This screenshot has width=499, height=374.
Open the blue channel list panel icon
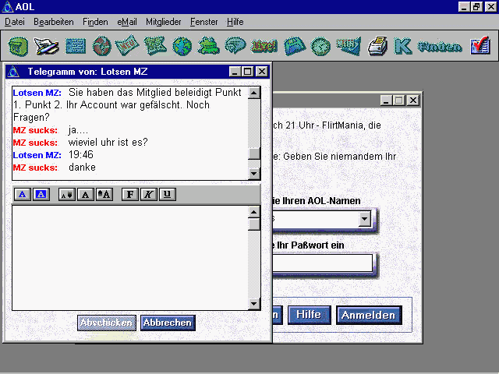tap(76, 46)
